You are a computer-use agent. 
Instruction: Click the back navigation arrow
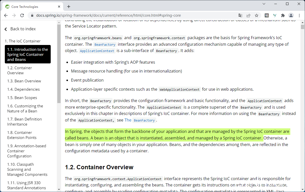click(6, 15)
